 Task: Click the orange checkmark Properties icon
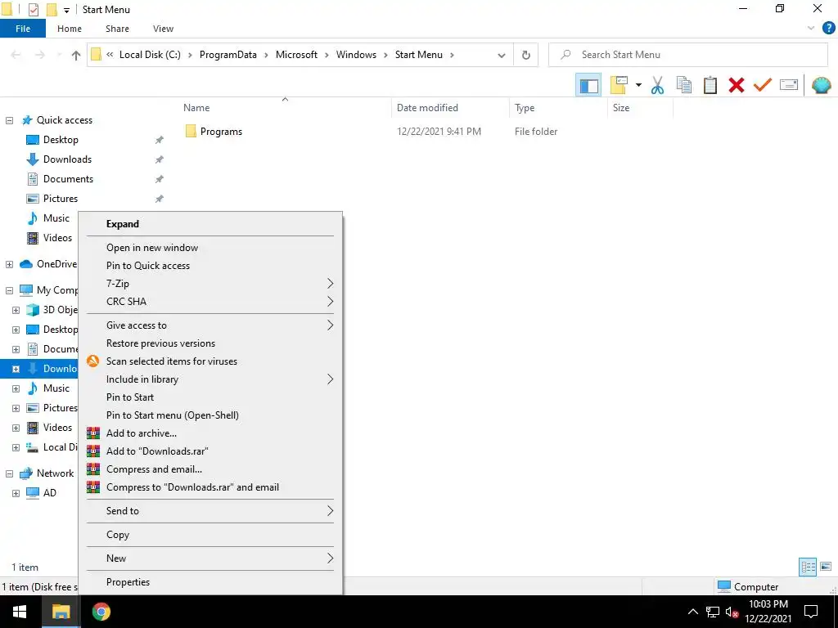click(763, 85)
